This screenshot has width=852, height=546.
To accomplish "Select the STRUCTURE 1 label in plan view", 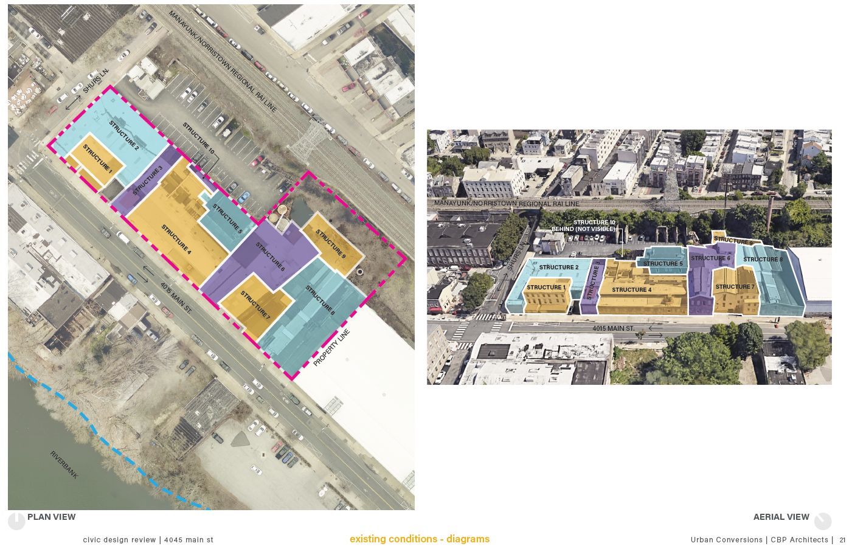I will (97, 159).
